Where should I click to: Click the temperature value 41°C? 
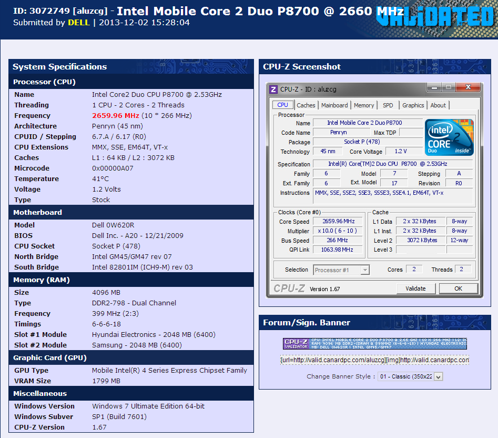coord(100,178)
